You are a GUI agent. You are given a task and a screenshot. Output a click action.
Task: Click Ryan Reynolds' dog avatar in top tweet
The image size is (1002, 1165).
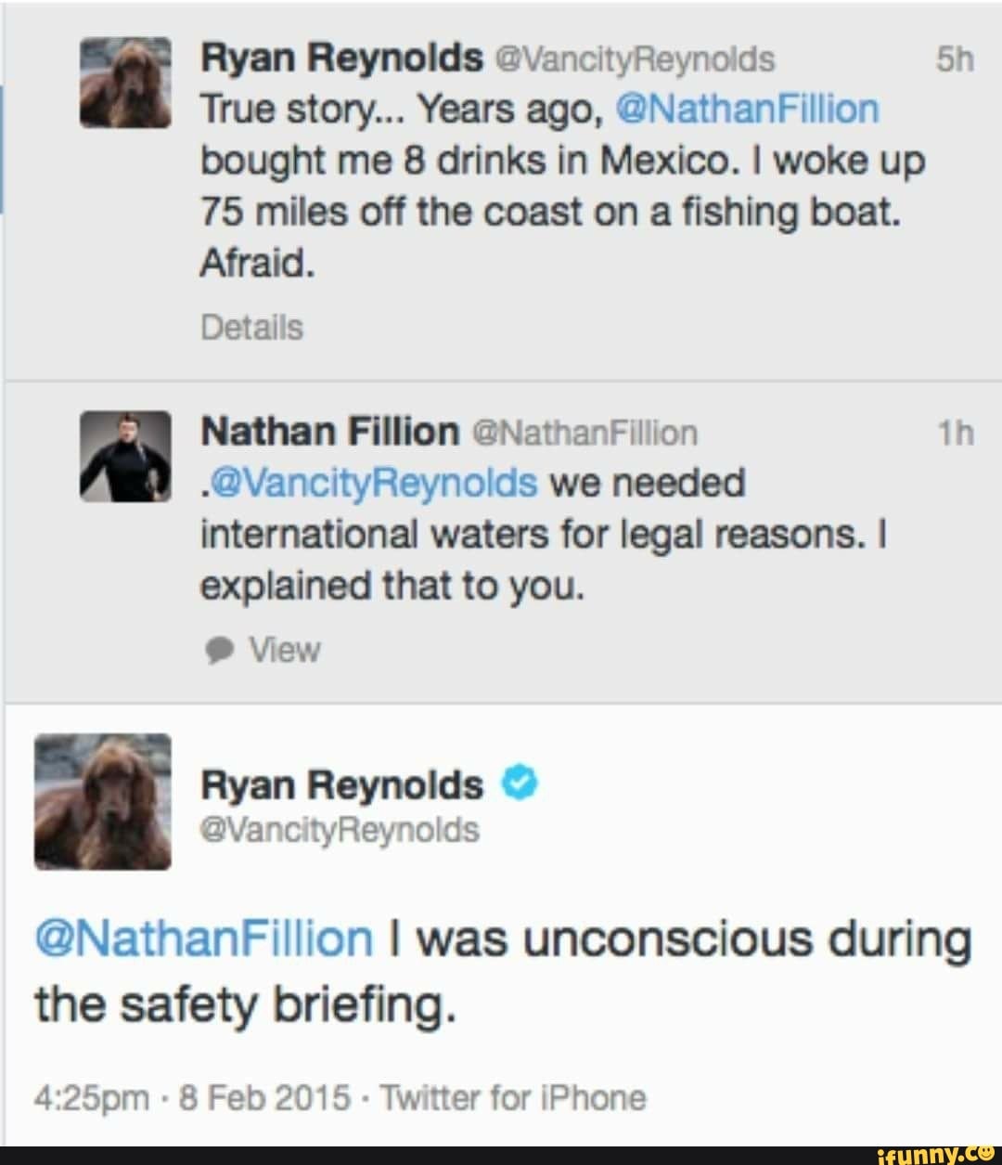[125, 83]
